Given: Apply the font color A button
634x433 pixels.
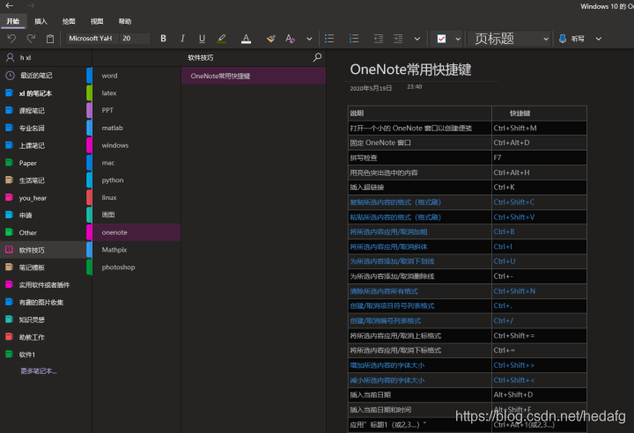Looking at the screenshot, I should [246, 39].
